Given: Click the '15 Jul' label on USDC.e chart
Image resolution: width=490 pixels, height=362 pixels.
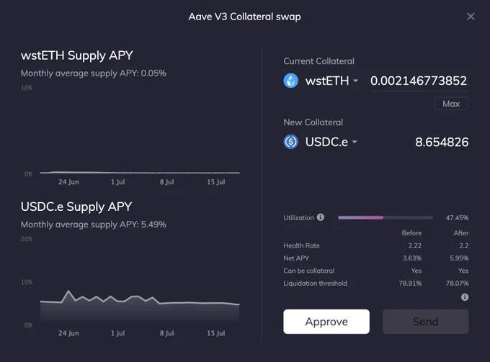Looking at the screenshot, I should pos(216,333).
